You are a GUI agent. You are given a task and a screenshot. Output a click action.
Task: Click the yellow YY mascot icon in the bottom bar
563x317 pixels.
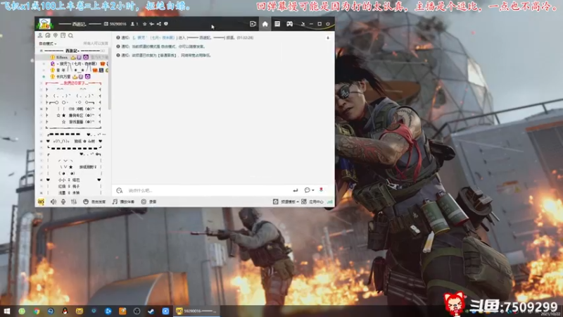point(41,201)
